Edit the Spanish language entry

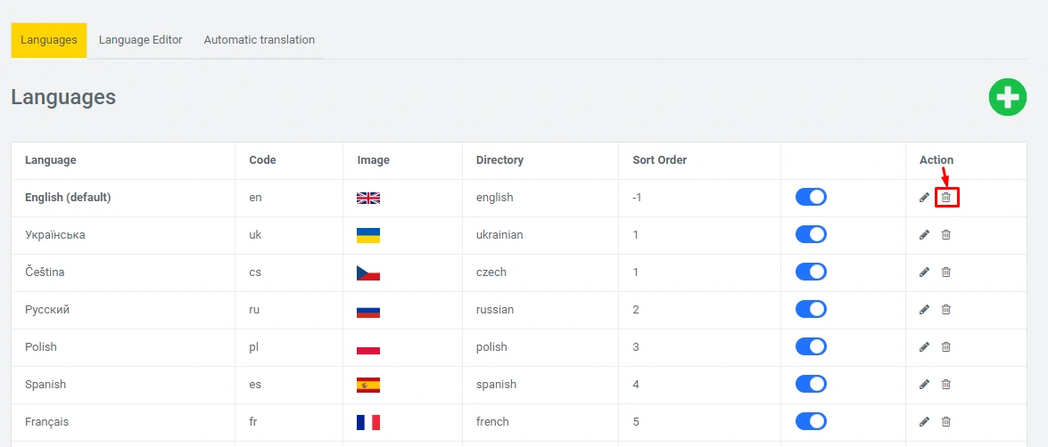coord(924,385)
